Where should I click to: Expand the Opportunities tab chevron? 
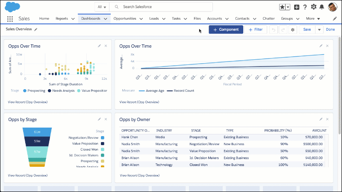tap(140, 19)
